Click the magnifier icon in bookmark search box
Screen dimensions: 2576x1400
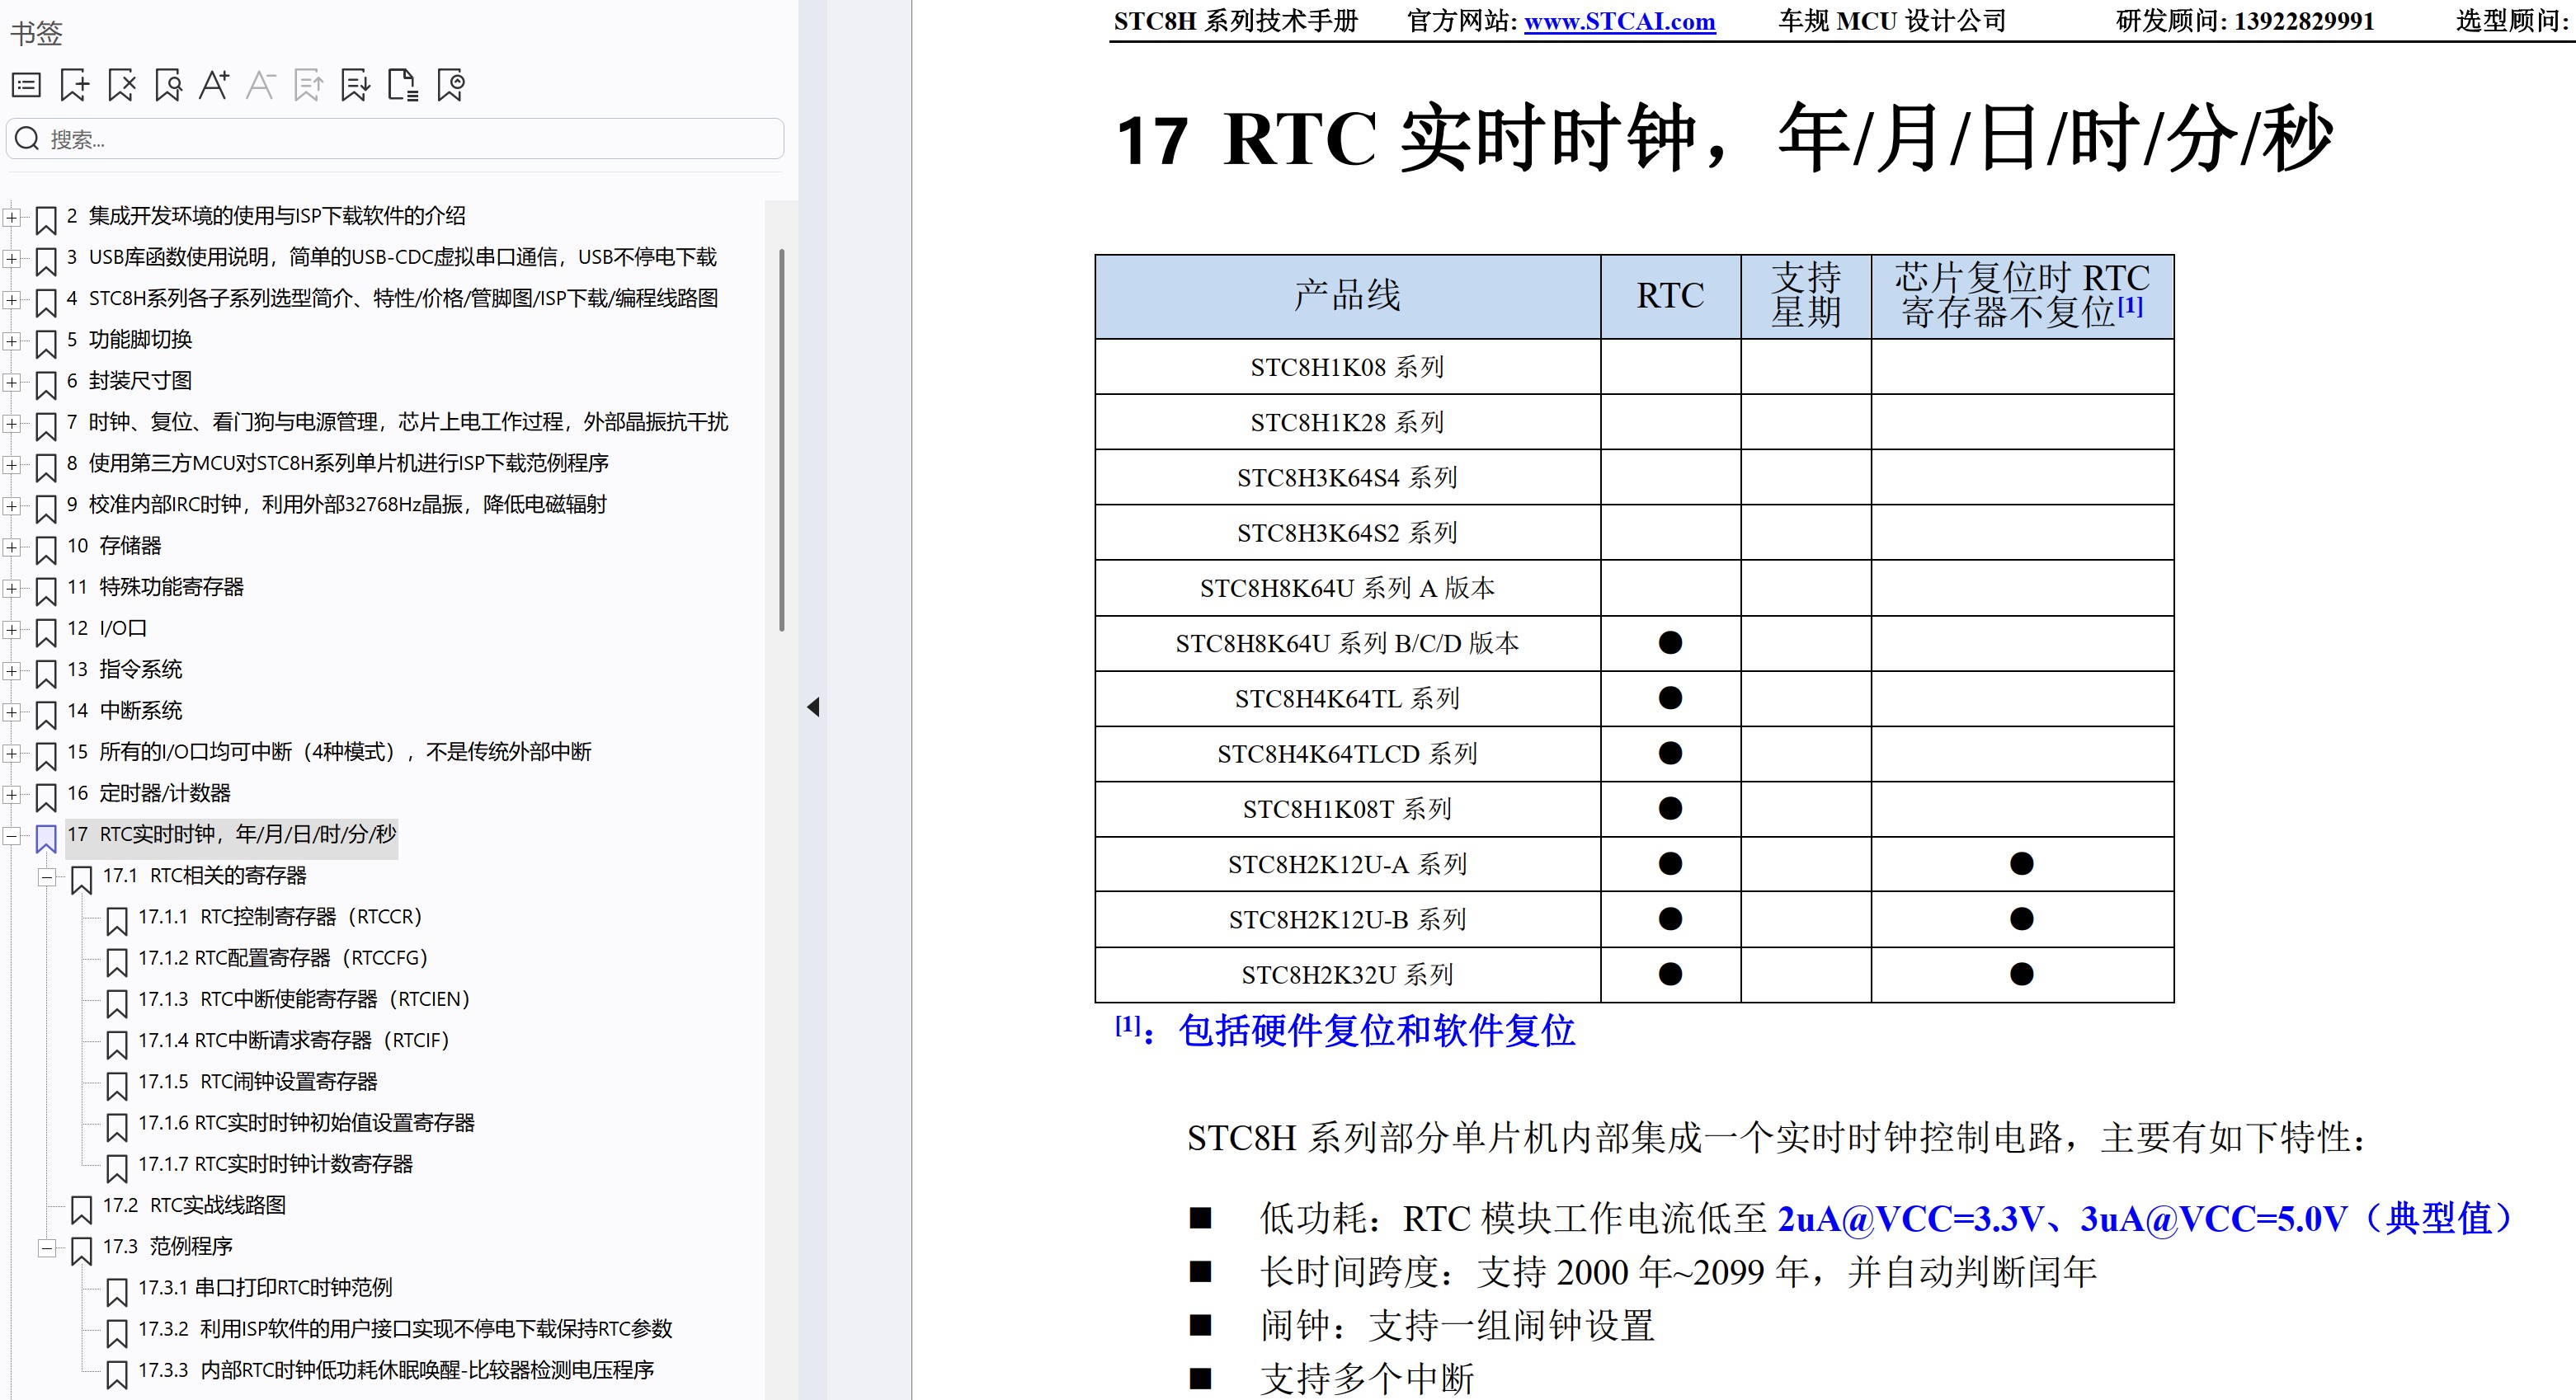pyautogui.click(x=27, y=139)
